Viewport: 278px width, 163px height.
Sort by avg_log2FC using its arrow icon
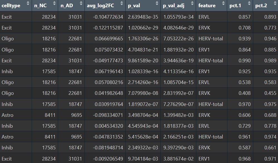pos(121,4)
